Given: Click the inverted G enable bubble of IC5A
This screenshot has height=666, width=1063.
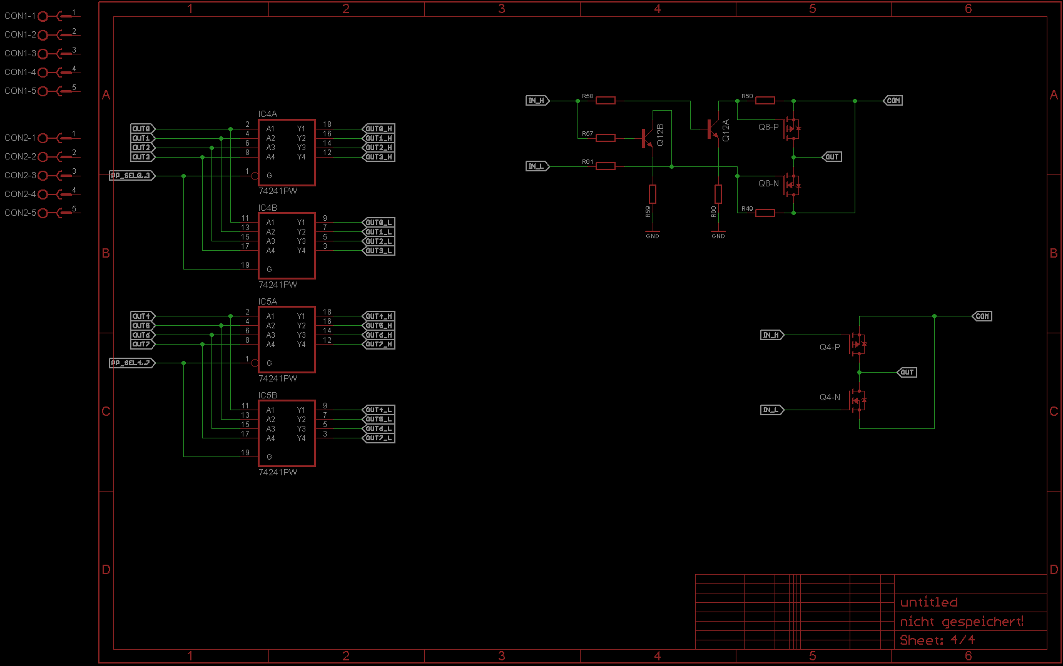Looking at the screenshot, I should tap(255, 363).
